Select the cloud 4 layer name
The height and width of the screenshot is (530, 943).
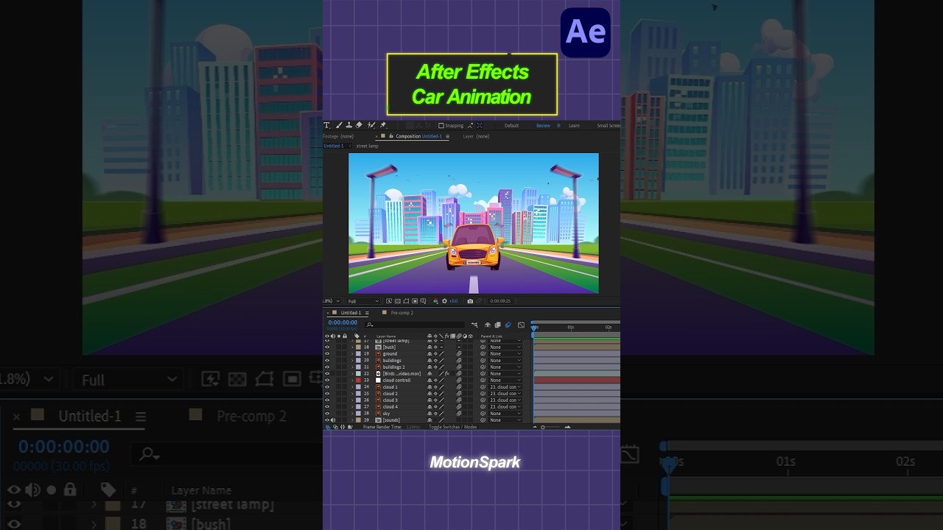click(x=390, y=407)
